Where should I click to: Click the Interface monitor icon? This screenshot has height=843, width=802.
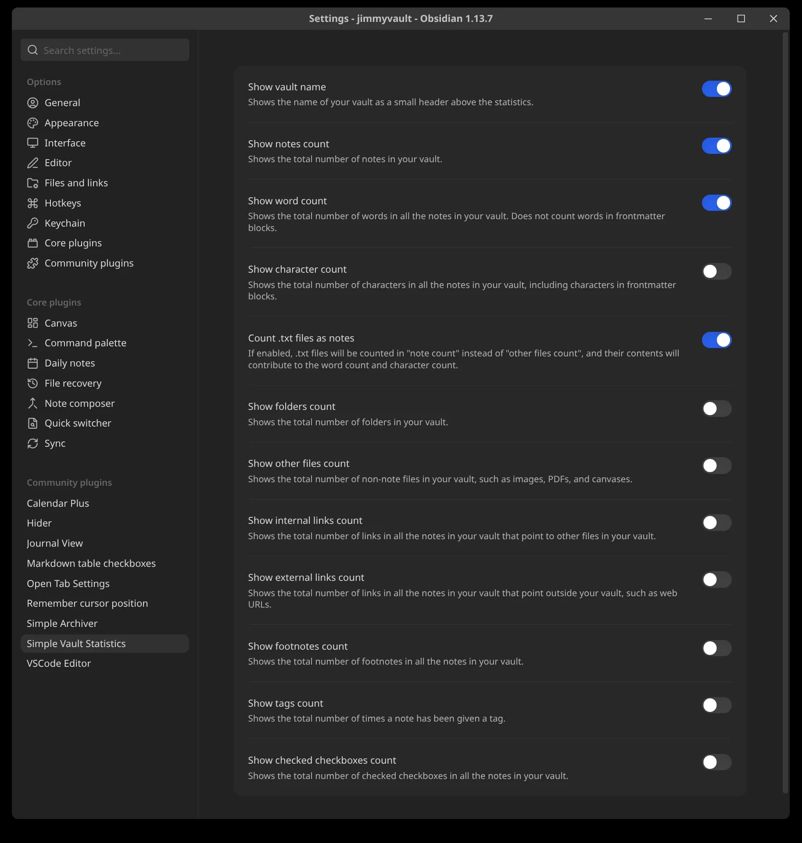(x=33, y=143)
